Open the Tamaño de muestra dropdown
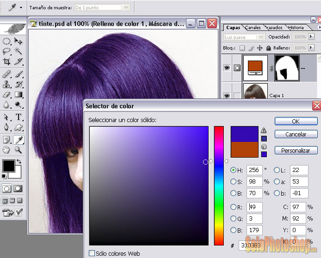The height and width of the screenshot is (258, 321). click(126, 7)
